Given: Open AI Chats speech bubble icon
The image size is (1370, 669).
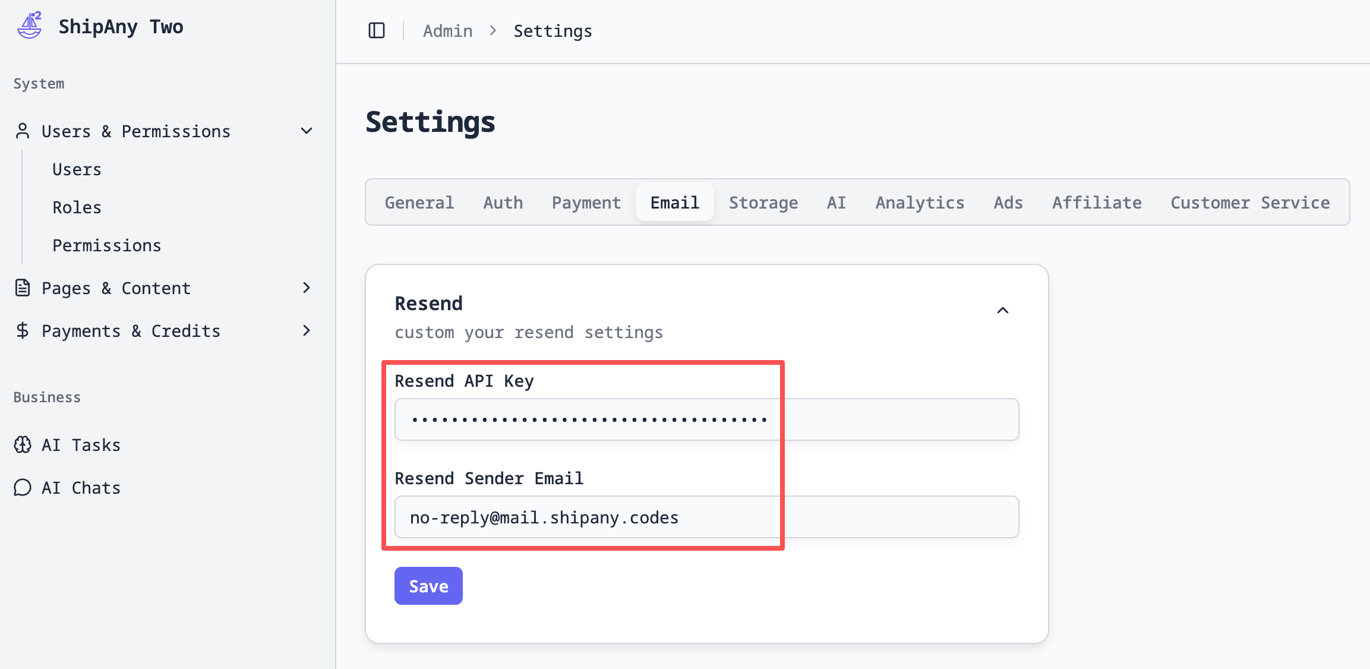Looking at the screenshot, I should [x=23, y=488].
